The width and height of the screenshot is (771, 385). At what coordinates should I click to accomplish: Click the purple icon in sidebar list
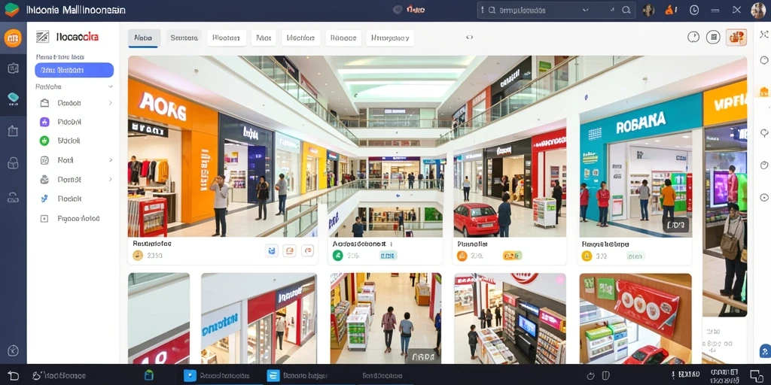[44, 122]
